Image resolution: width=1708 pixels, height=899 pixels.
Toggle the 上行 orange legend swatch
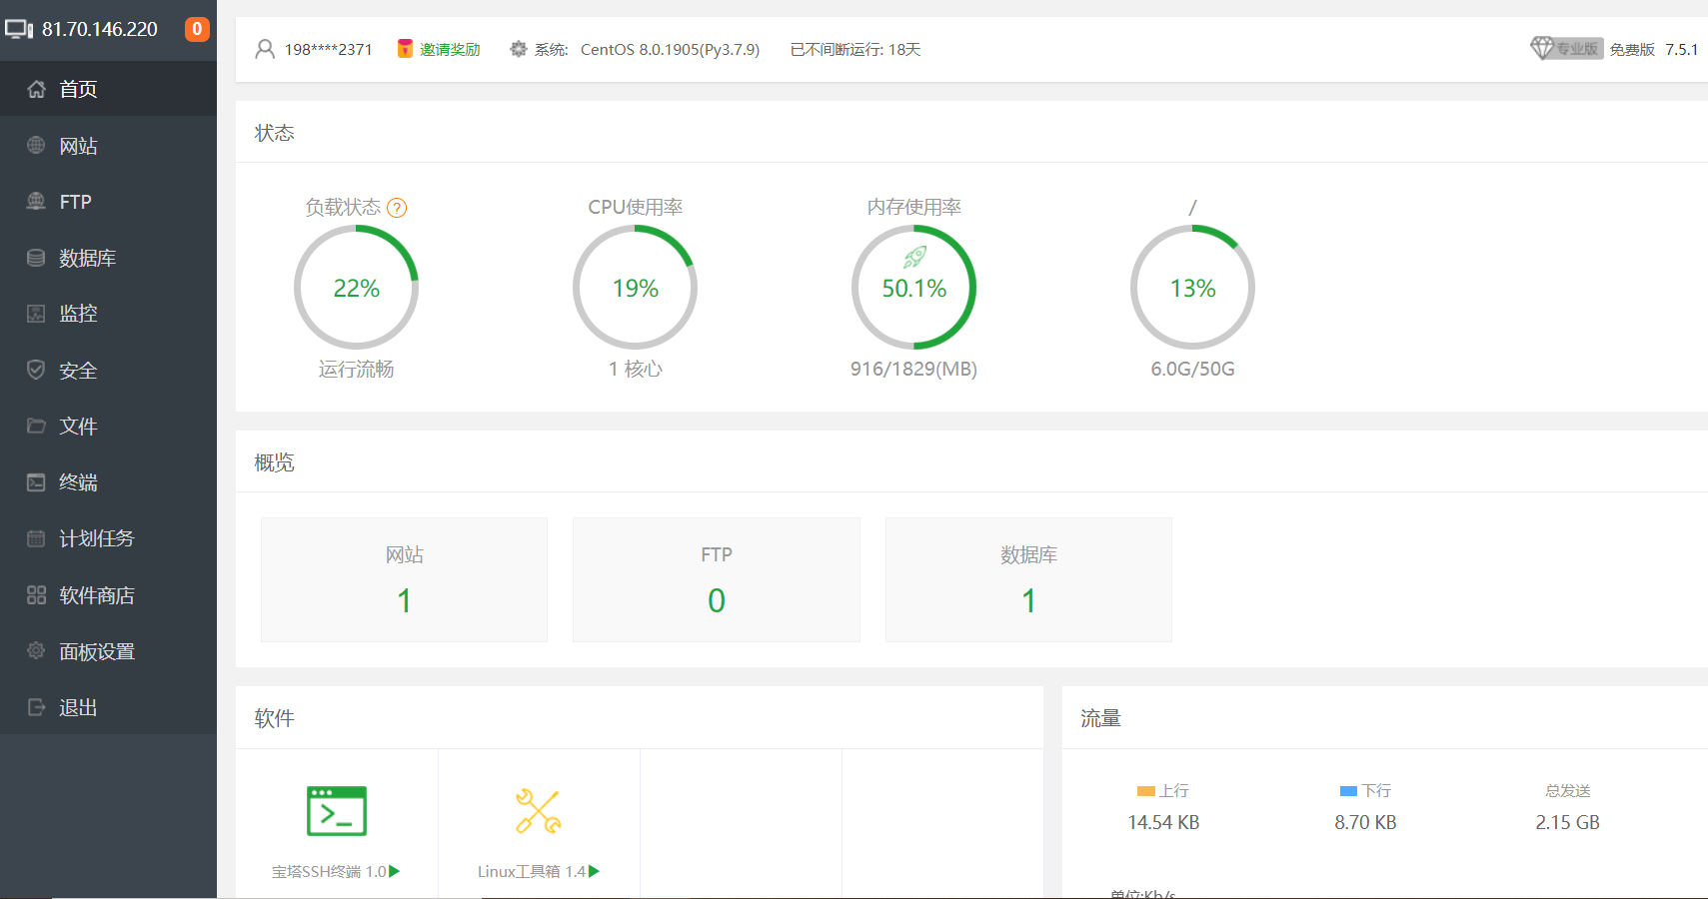point(1146,791)
